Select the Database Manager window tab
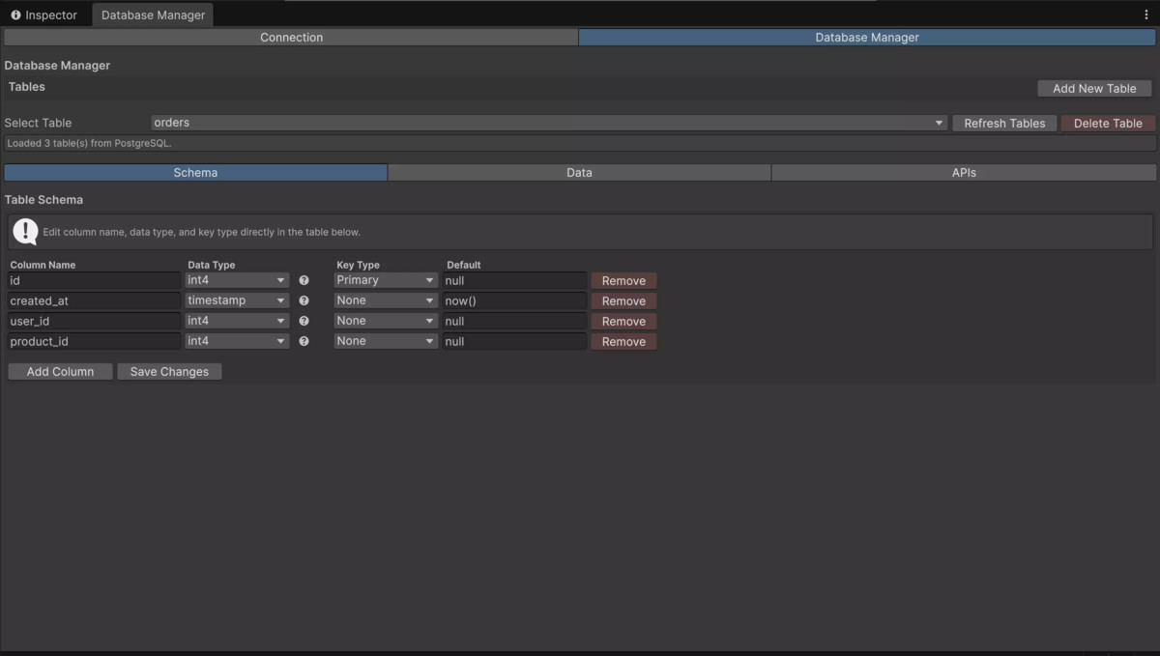The image size is (1160, 656). [x=153, y=14]
